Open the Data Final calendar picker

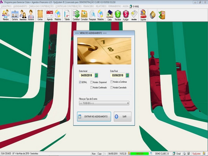[x=127, y=75]
